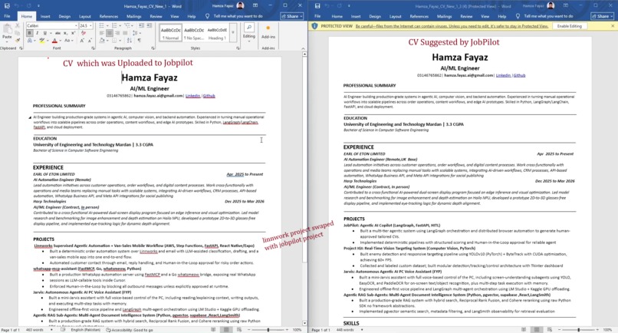
Task: Close the Protected View message bar
Action: coord(613,26)
